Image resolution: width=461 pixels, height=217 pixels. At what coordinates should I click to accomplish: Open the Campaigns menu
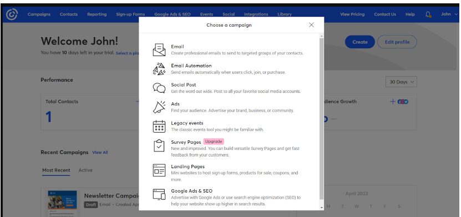click(x=39, y=14)
